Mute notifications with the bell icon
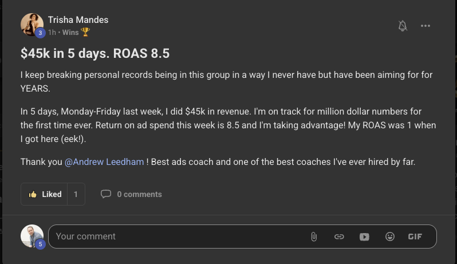 pos(403,26)
